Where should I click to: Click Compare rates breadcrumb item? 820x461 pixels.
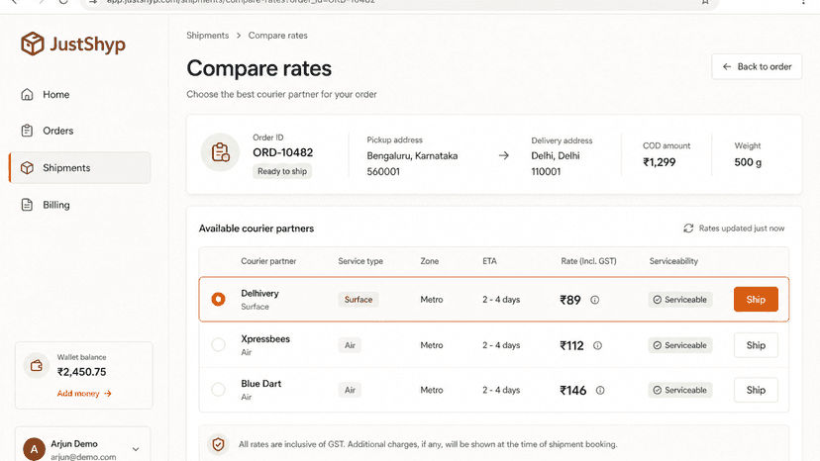click(277, 36)
